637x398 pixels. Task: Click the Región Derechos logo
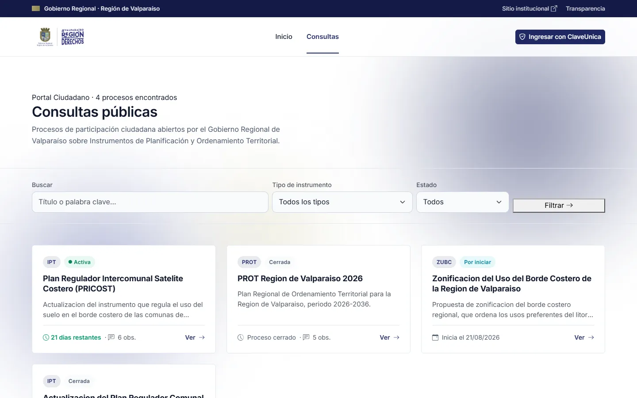[73, 37]
